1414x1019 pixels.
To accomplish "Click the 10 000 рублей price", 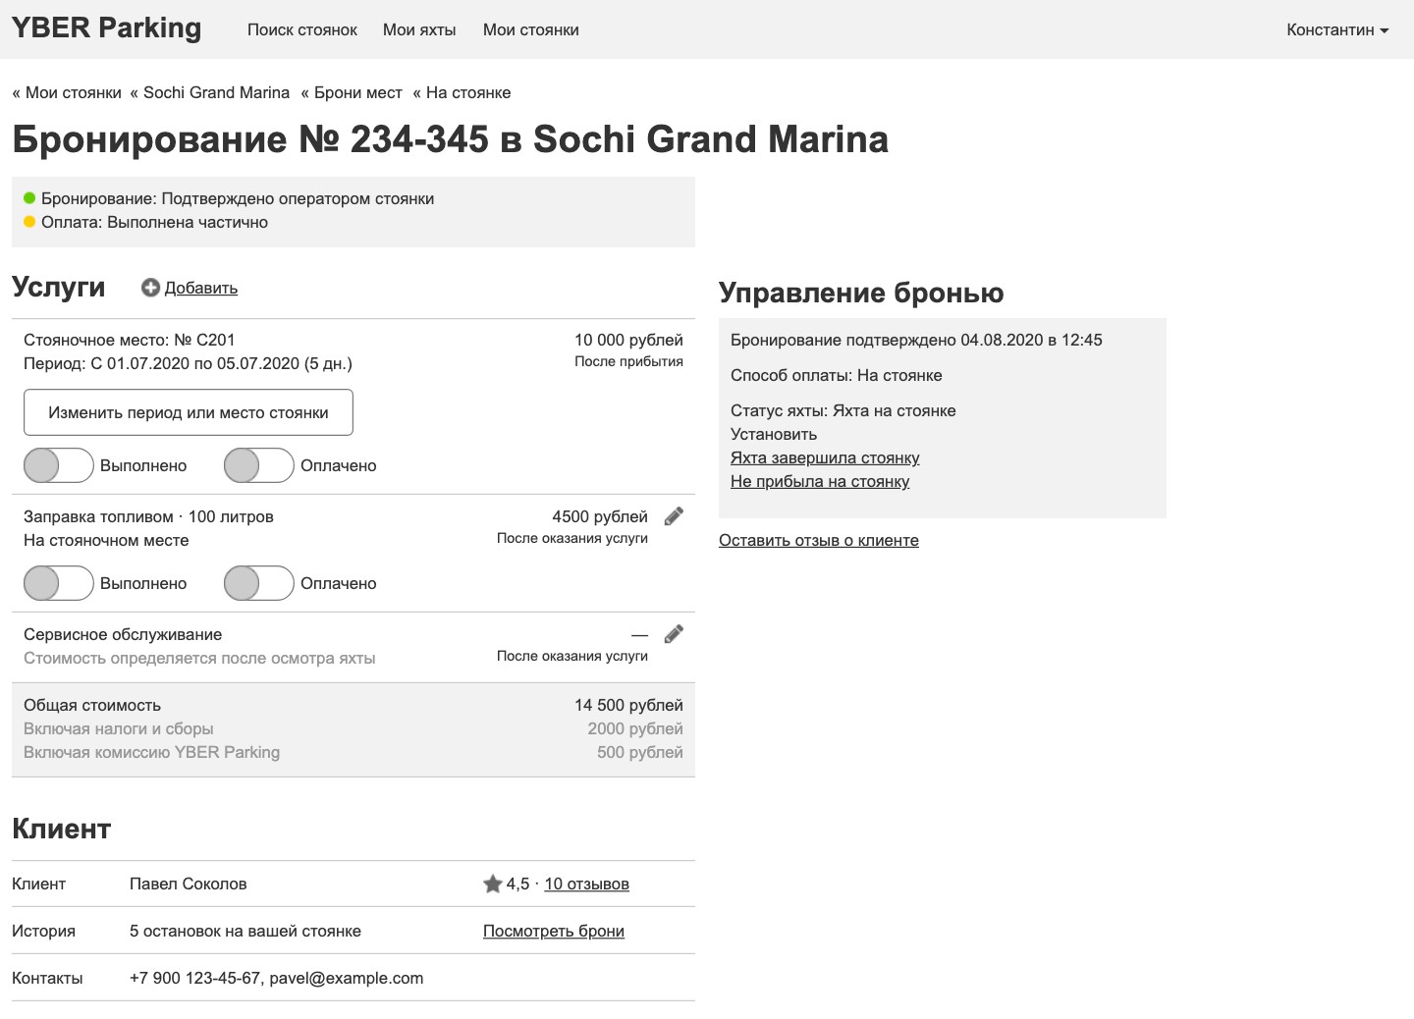I will [x=628, y=340].
